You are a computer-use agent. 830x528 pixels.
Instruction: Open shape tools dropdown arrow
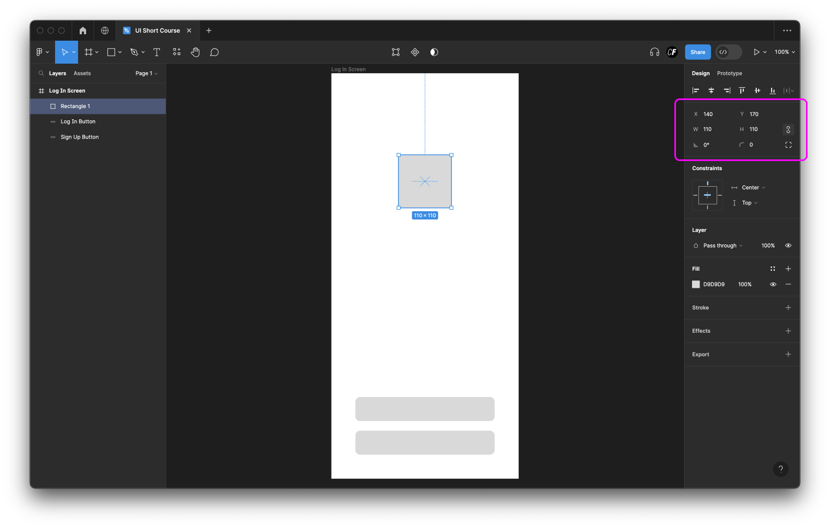point(120,52)
